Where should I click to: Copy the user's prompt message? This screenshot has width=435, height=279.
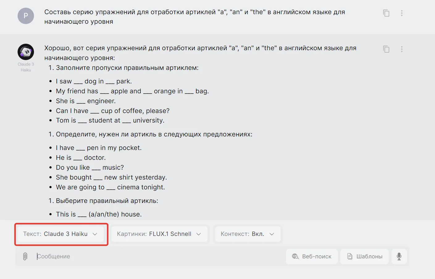(386, 13)
